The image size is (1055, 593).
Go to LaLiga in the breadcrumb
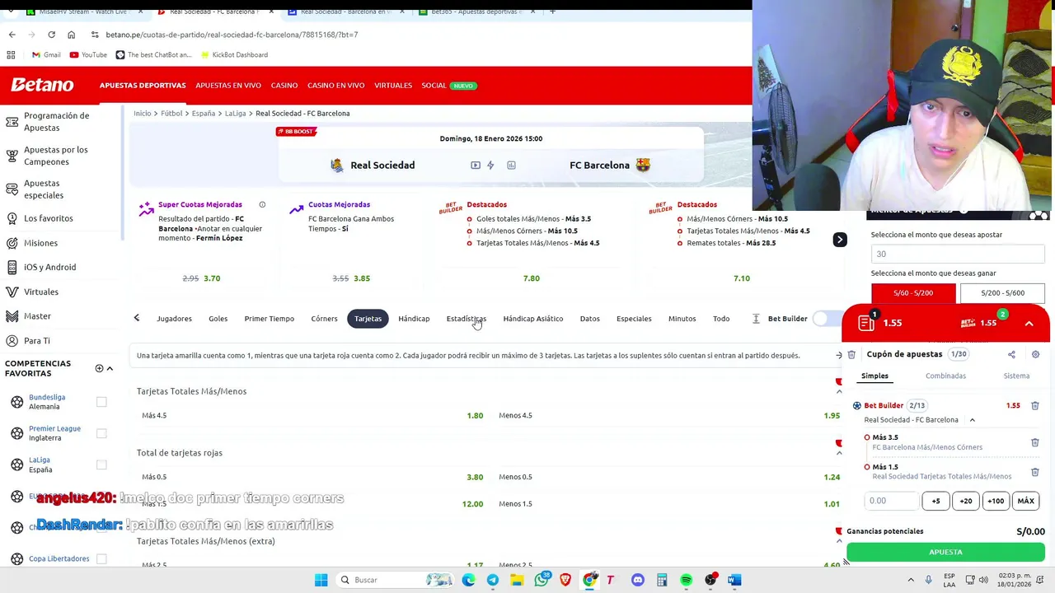[x=235, y=114]
